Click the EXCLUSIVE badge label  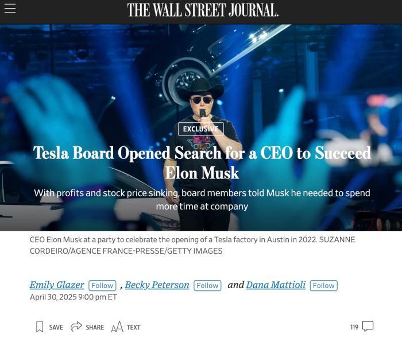pos(201,129)
